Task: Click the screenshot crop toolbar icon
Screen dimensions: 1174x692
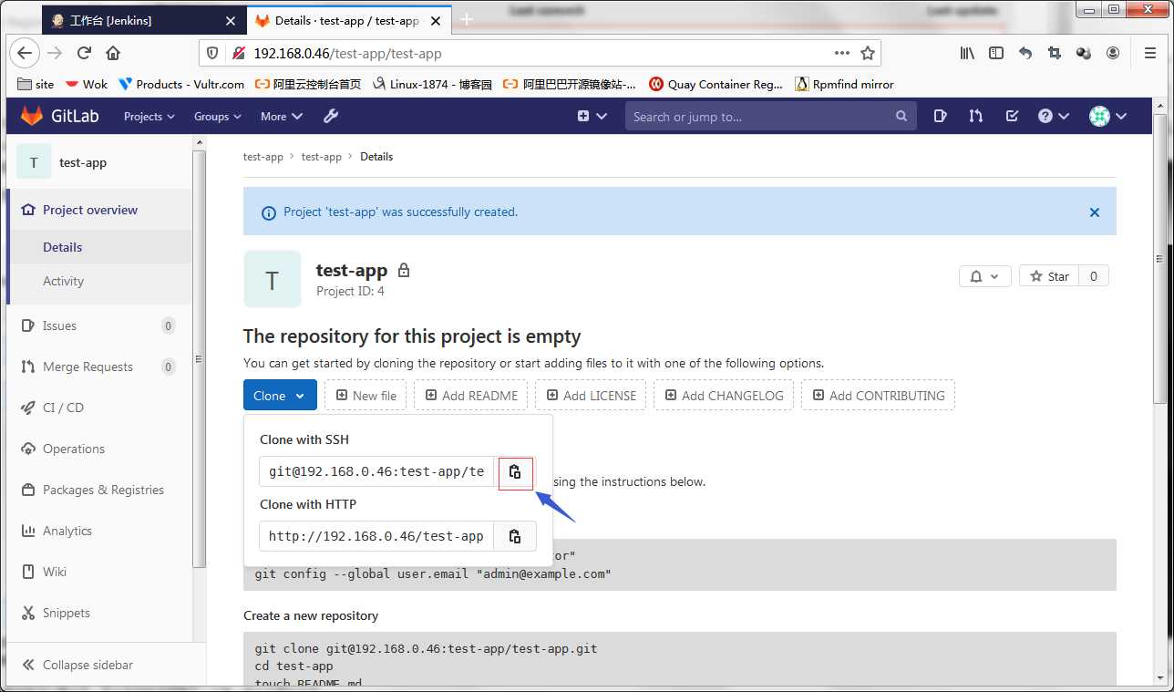Action: [x=1055, y=53]
